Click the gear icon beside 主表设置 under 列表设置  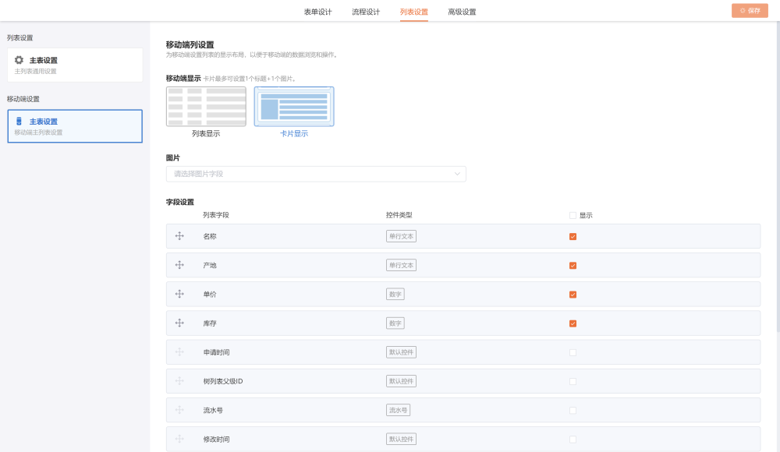pyautogui.click(x=19, y=60)
